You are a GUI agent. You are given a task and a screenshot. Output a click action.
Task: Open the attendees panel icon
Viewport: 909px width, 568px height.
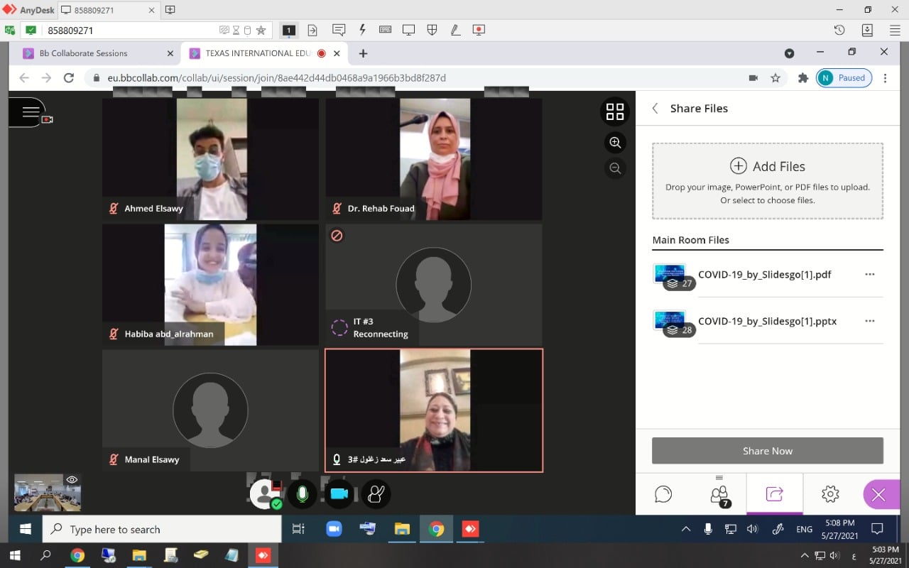tap(719, 494)
